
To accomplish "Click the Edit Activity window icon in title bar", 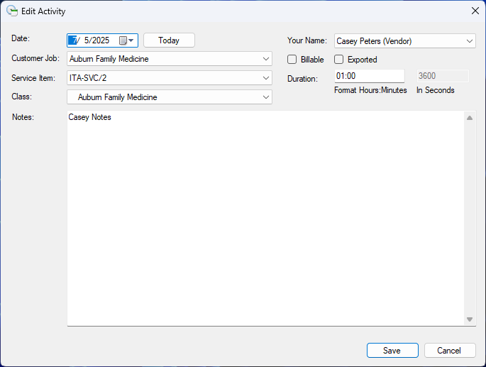I will [x=11, y=11].
